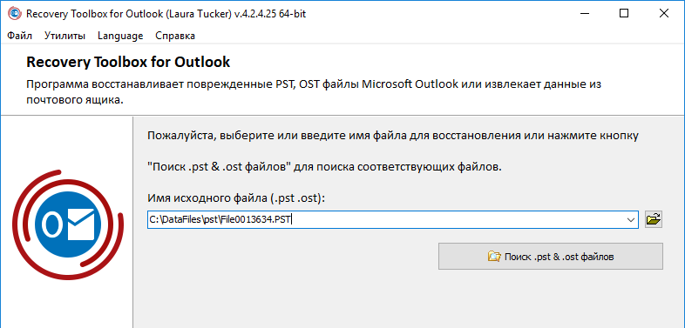Click the Recovery Toolbox app icon in title bar
This screenshot has width=685, height=328.
[x=15, y=14]
